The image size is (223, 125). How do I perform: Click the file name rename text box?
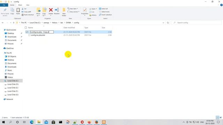pos(42,32)
